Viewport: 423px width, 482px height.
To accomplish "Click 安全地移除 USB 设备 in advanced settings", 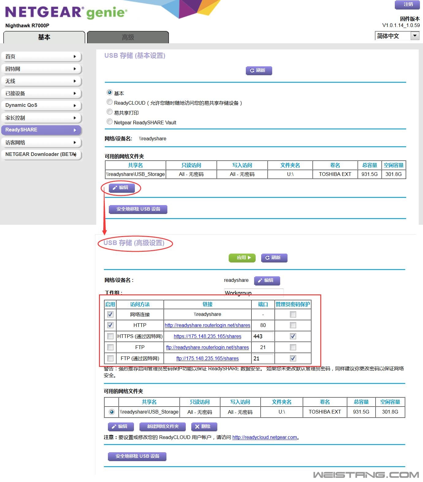I will [137, 456].
